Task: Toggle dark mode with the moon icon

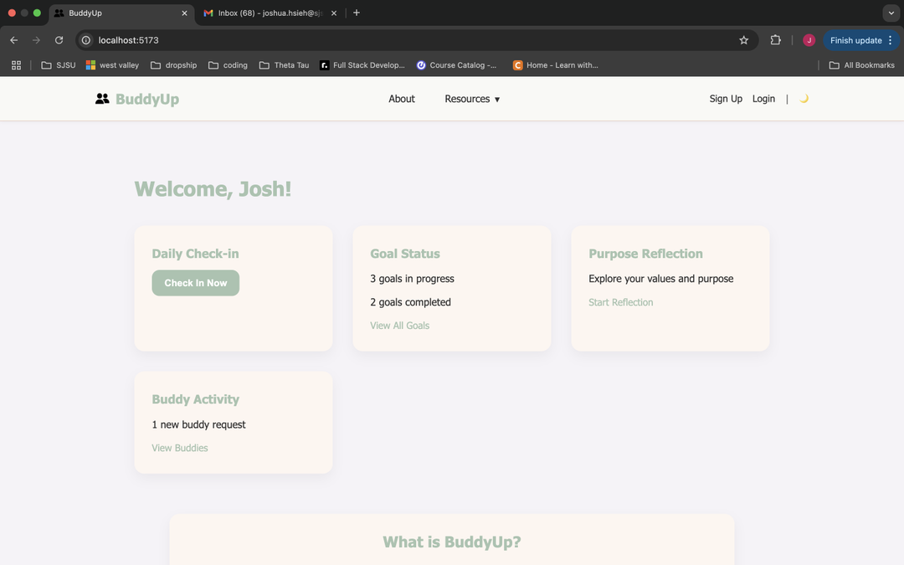Action: pos(804,99)
